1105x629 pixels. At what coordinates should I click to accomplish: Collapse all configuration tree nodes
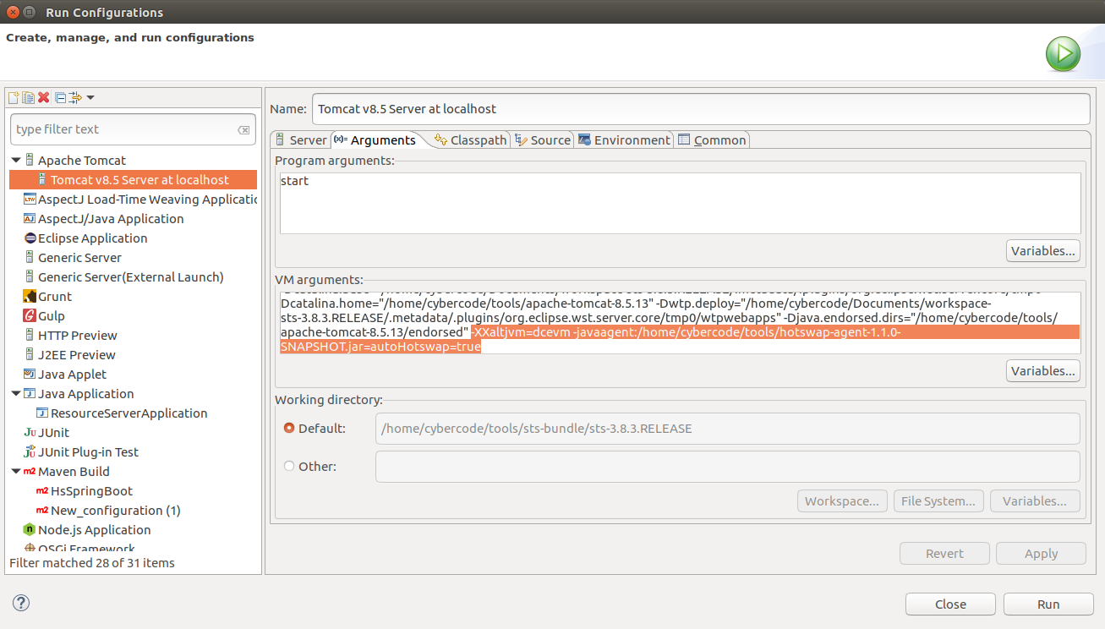click(60, 98)
